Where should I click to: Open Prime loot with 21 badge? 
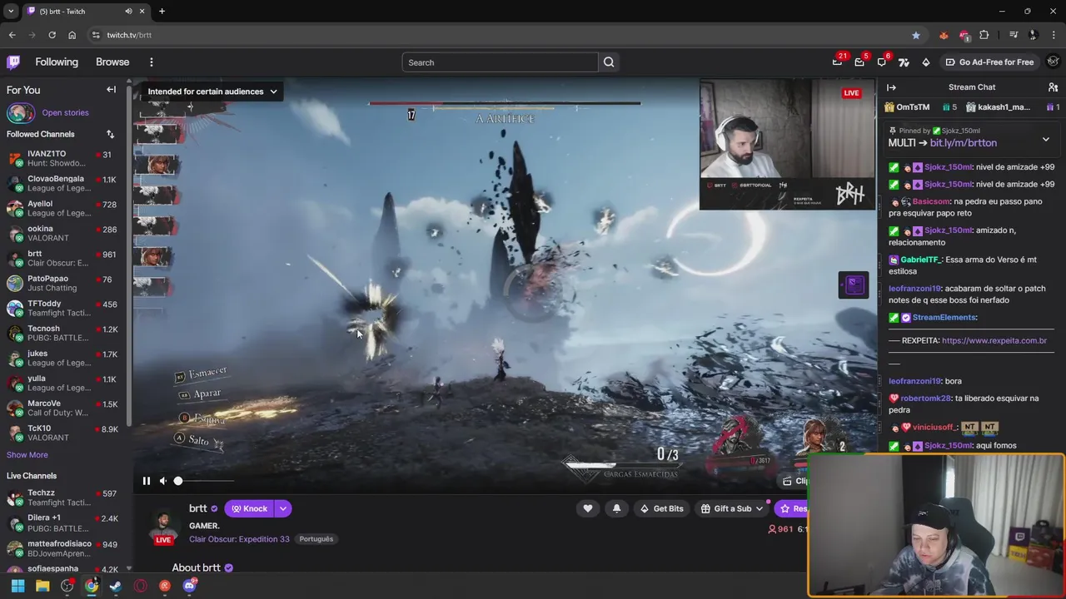coord(837,62)
